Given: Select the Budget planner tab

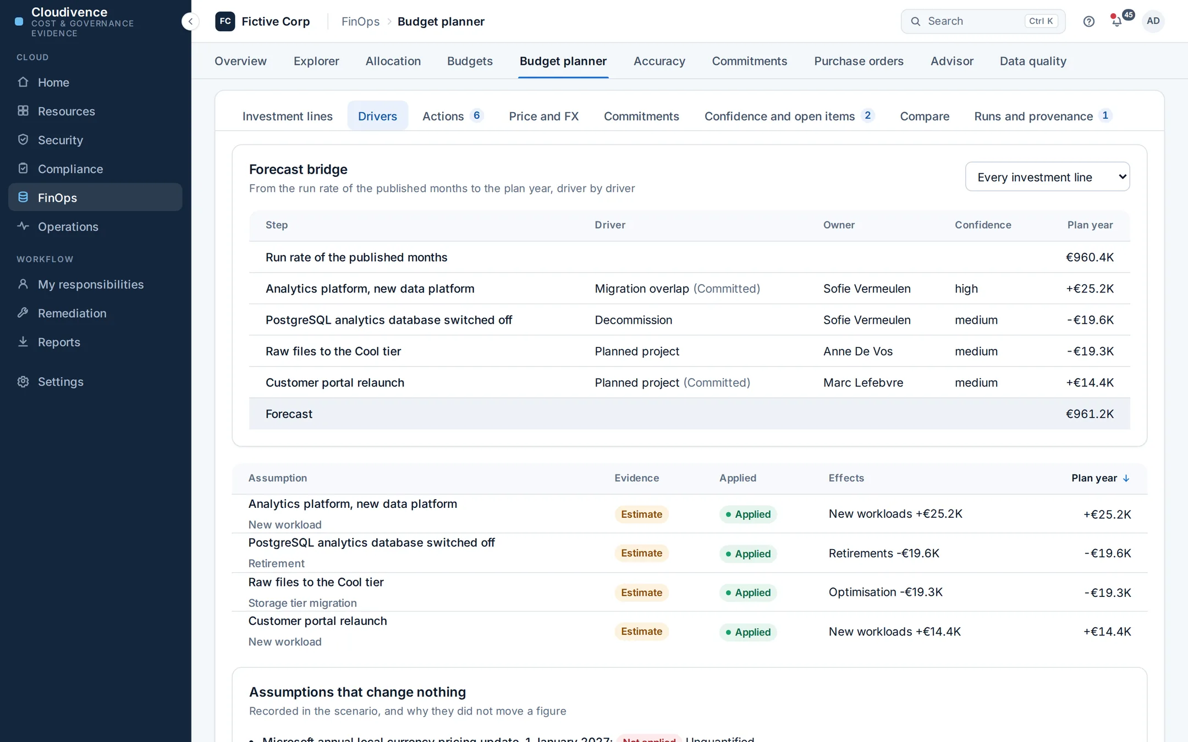Looking at the screenshot, I should pos(563,61).
